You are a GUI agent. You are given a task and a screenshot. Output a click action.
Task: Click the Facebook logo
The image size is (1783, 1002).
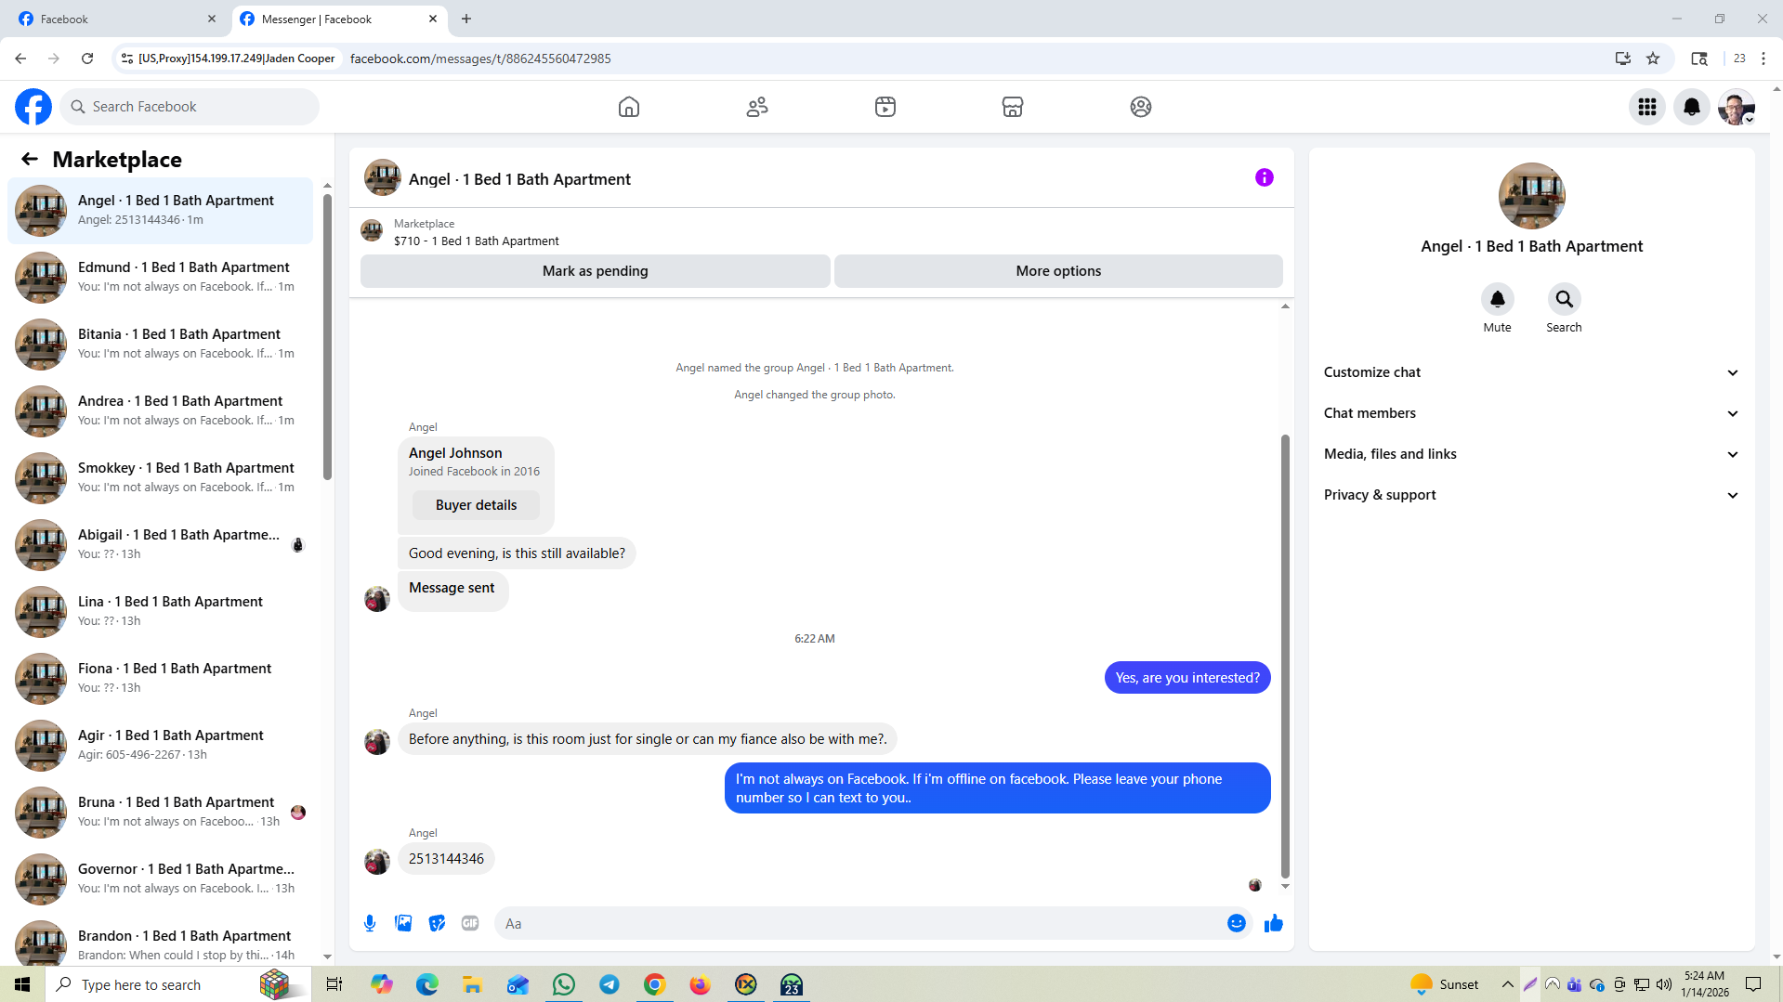tap(33, 107)
